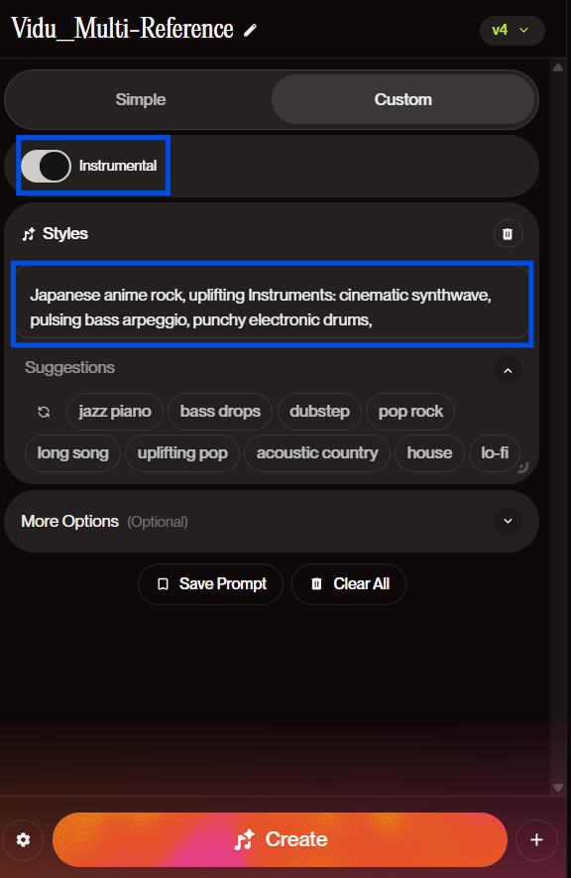571x878 pixels.
Task: Refresh style suggestions icon
Action: (x=44, y=412)
